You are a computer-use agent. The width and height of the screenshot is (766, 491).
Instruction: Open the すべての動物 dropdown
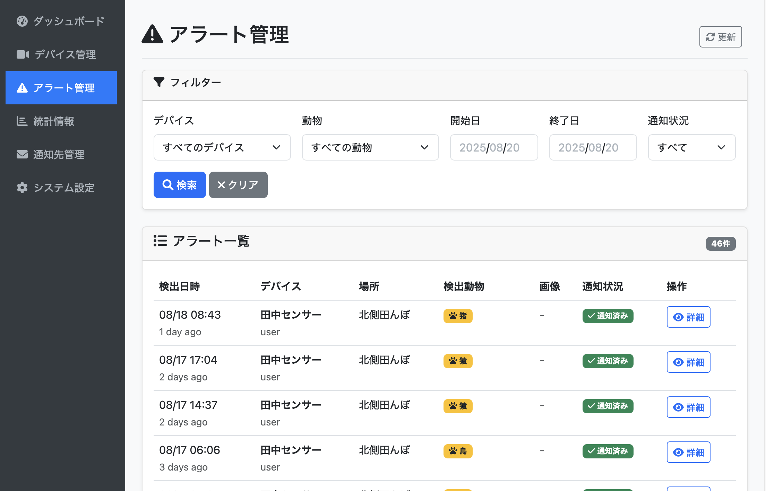tap(370, 147)
